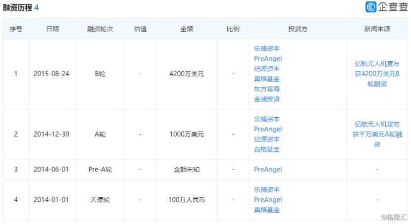Open 纪源资本 in the A轮 row
Viewport: 411px width, 224px height.
[x=267, y=139]
